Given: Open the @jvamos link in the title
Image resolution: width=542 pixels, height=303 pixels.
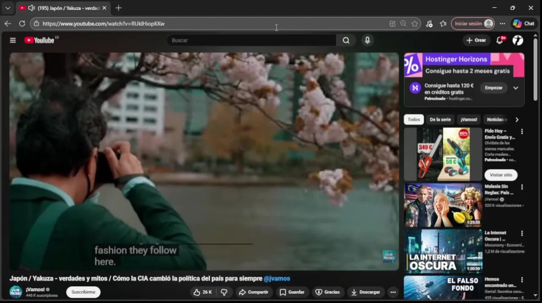Looking at the screenshot, I should tap(276, 279).
